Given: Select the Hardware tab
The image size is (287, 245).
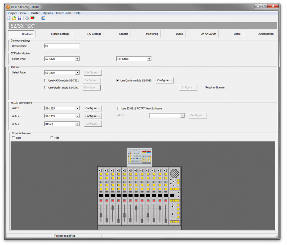Looking at the screenshot, I should [21, 34].
